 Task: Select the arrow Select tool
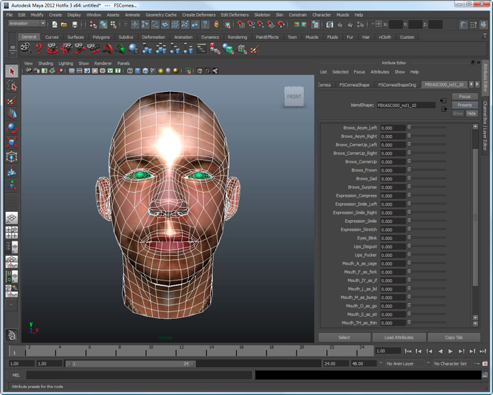12,71
